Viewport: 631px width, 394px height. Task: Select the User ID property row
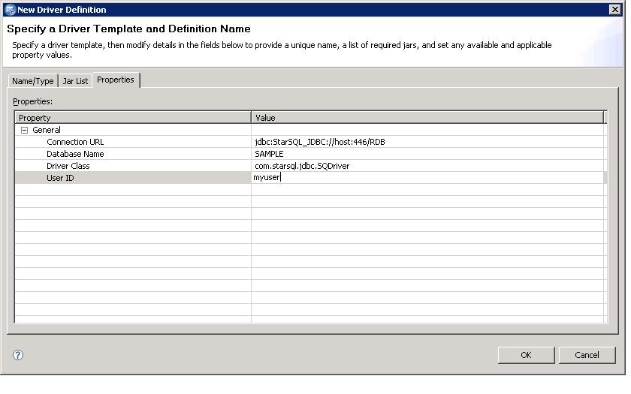(60, 178)
